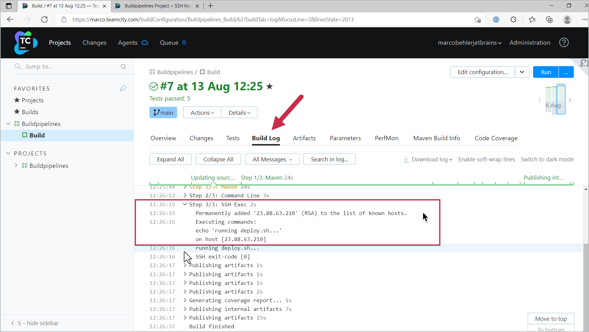Switch to the Artifacts tab
This screenshot has height=332, width=589.
(x=304, y=138)
